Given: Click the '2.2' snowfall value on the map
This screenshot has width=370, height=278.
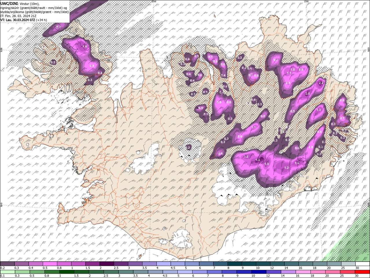Looking at the screenshot, I should 321,83.
